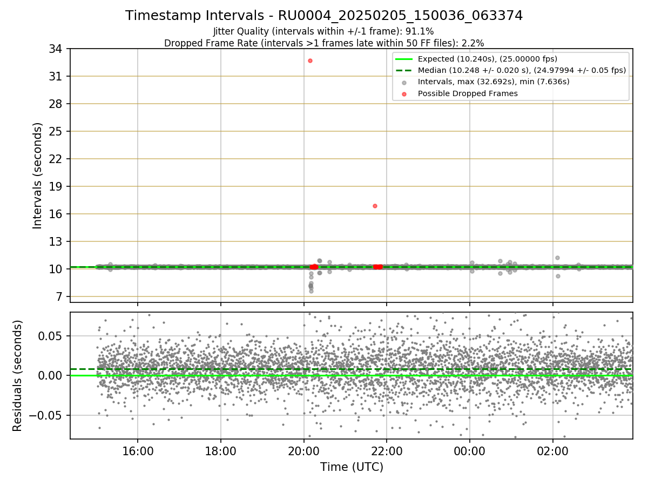Viewport: 648px width, 486px height.
Task: Click the 25 tick on the intervals axis
Action: coord(56,132)
